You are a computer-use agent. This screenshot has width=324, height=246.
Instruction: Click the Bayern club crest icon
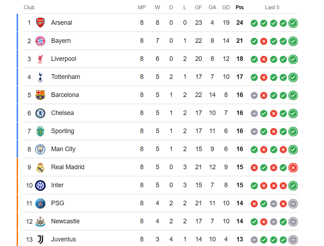point(40,41)
